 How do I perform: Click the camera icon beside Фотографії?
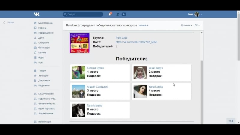tap(35, 48)
